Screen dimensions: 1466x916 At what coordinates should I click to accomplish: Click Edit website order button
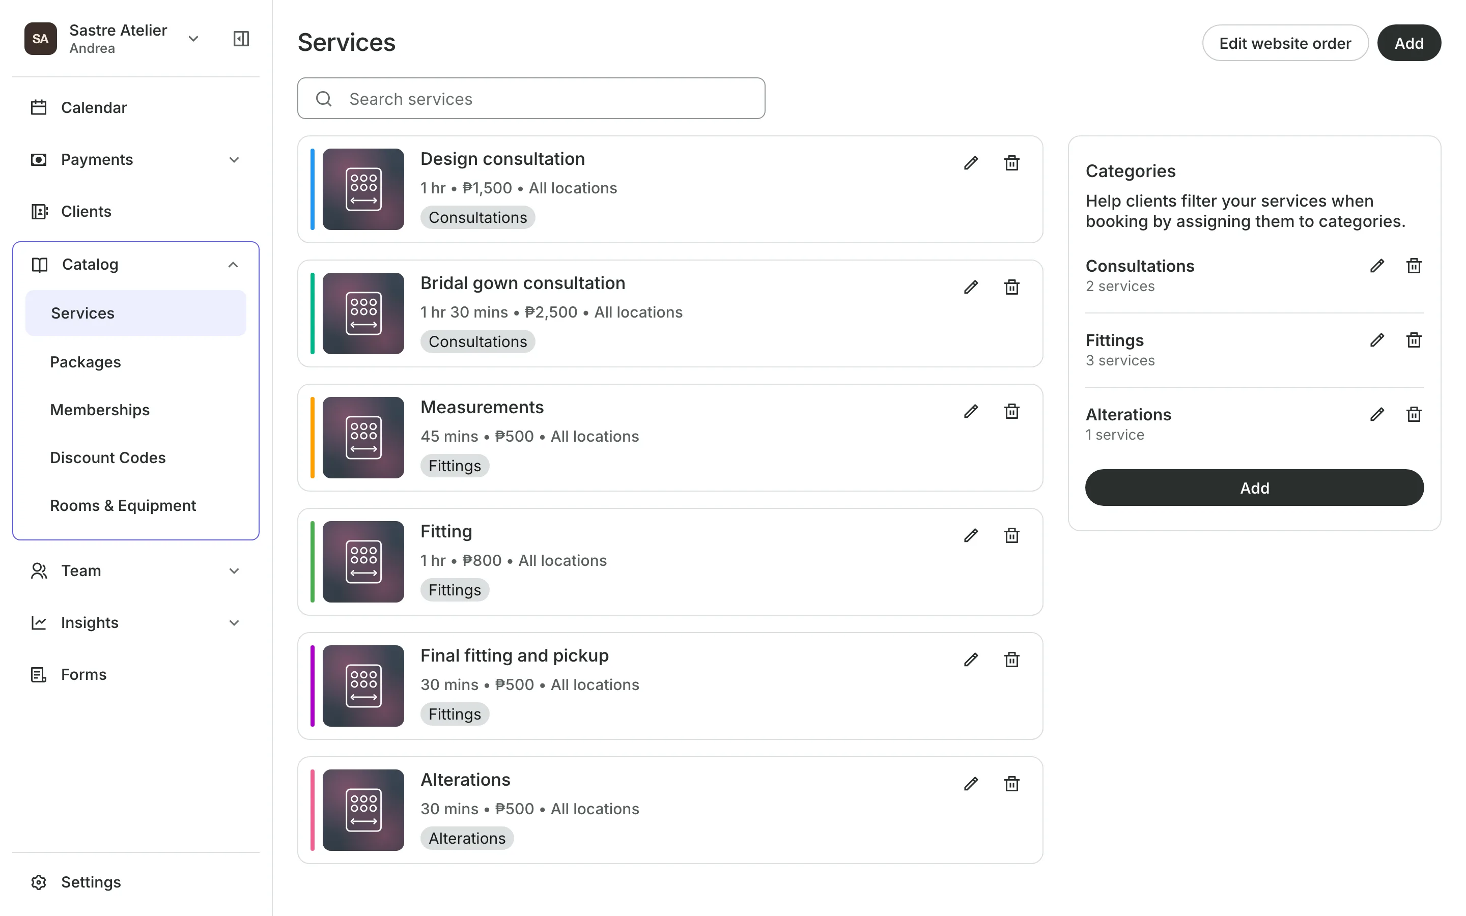coord(1285,43)
